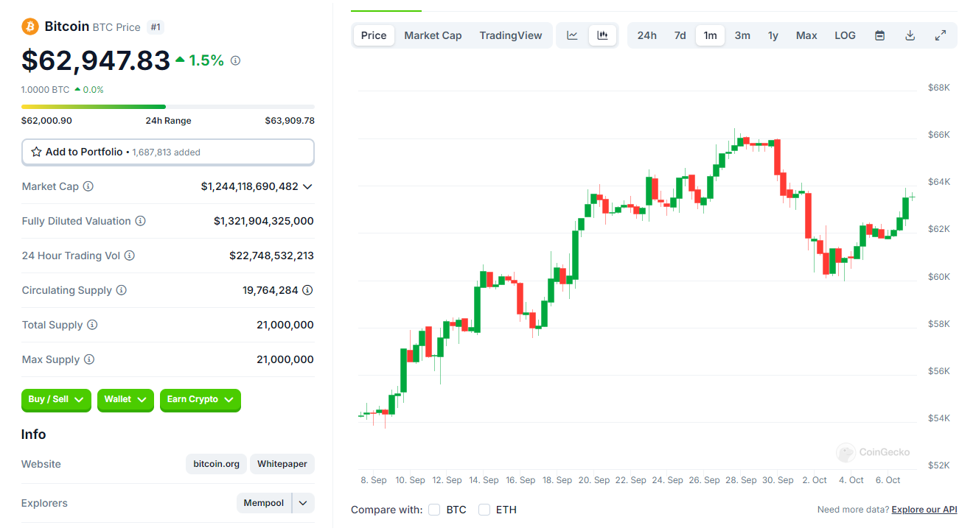Click the 28. Sep date axis label
Image resolution: width=976 pixels, height=531 pixels.
(742, 480)
